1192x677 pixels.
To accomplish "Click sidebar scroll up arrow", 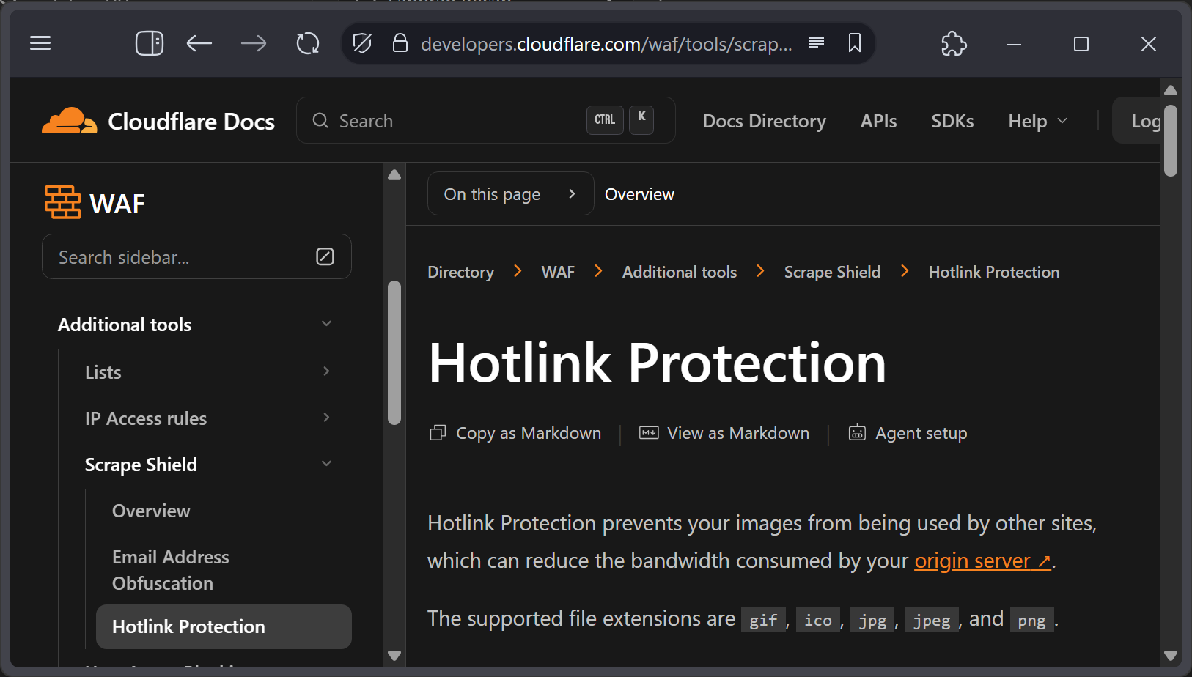I will pyautogui.click(x=394, y=174).
